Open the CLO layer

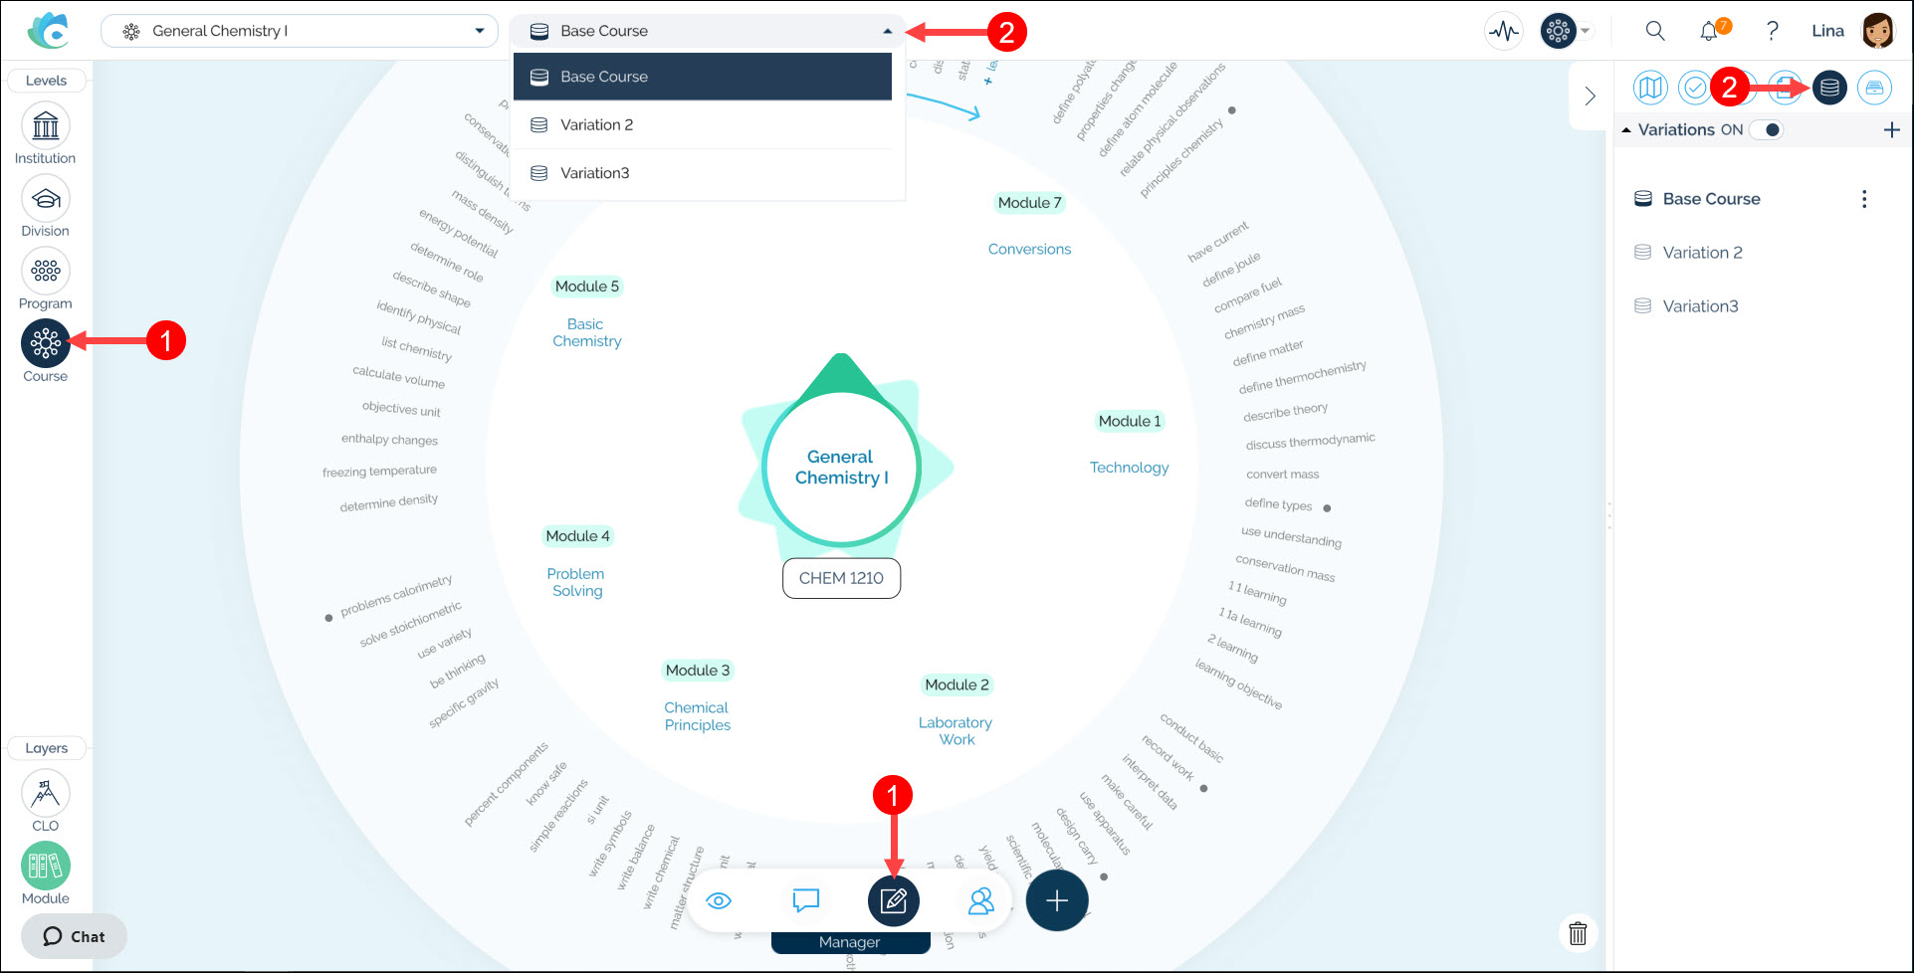coord(46,793)
